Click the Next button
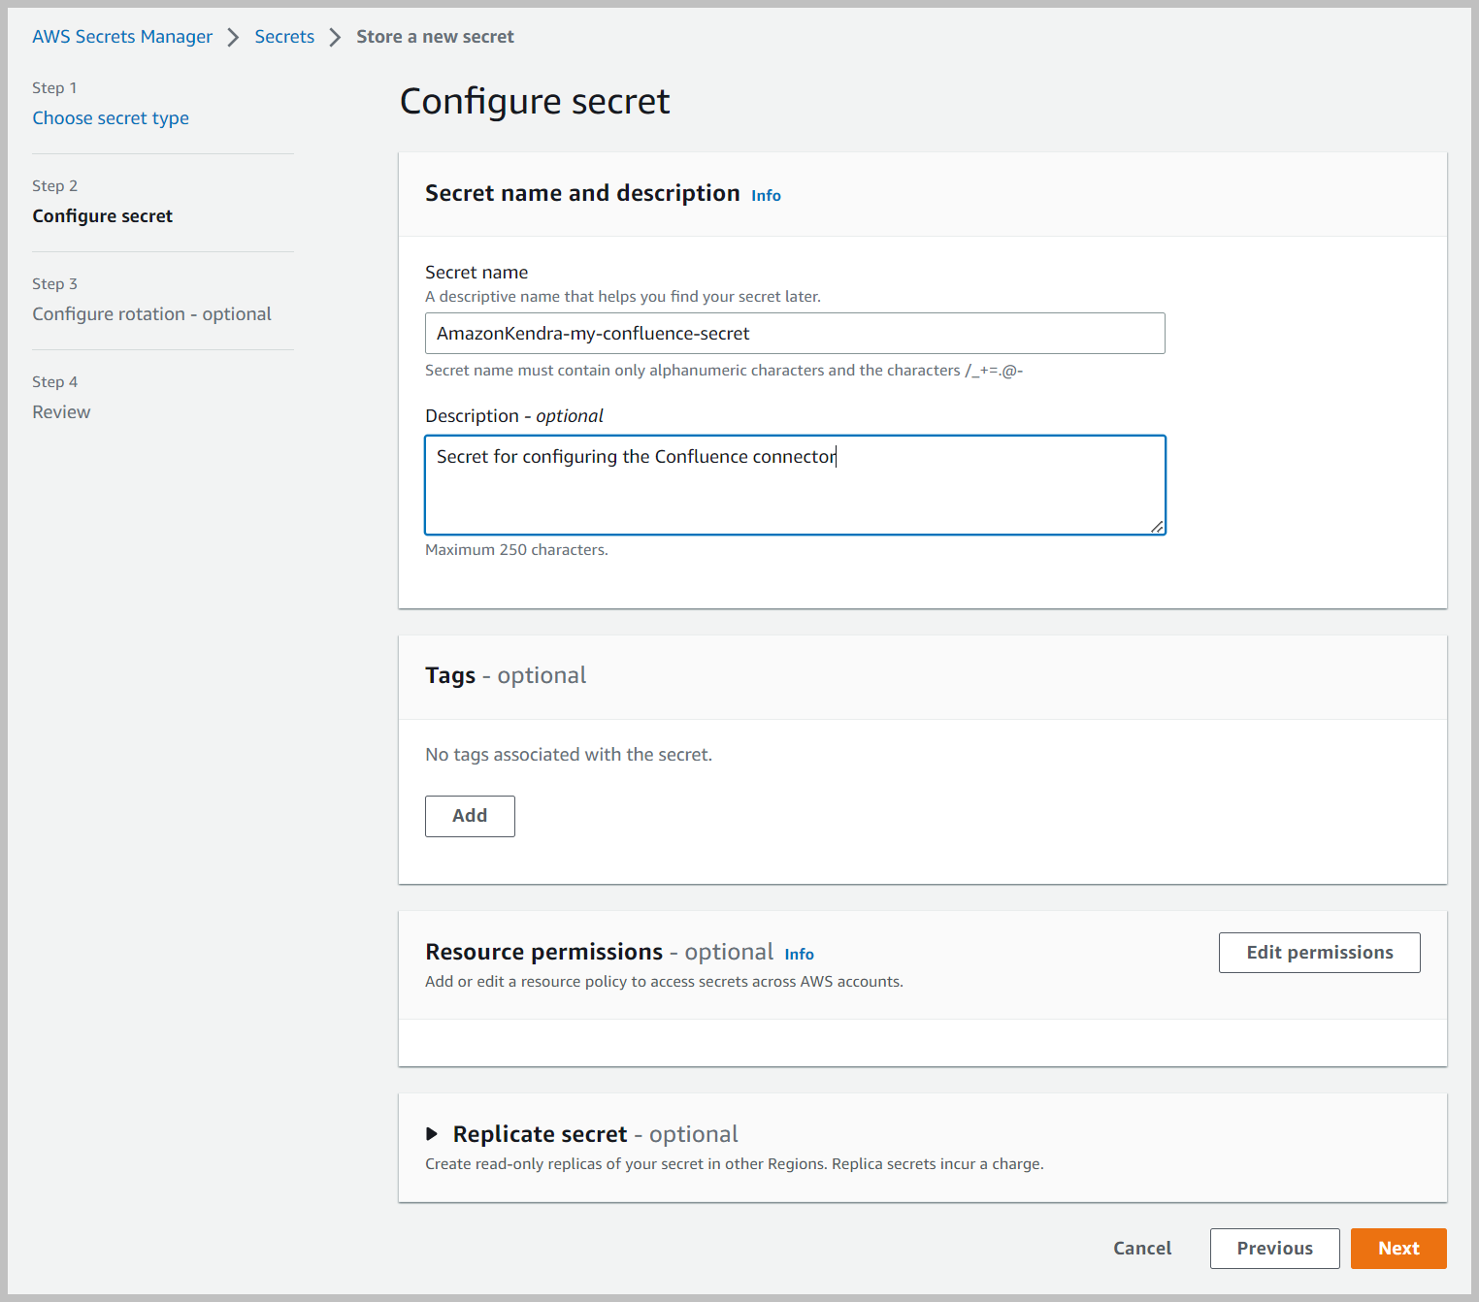1479x1302 pixels. coord(1397,1248)
